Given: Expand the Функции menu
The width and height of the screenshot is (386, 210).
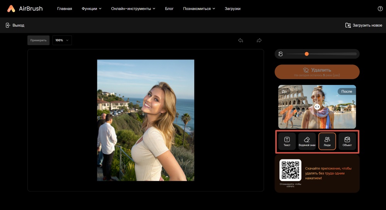Looking at the screenshot, I should (91, 8).
